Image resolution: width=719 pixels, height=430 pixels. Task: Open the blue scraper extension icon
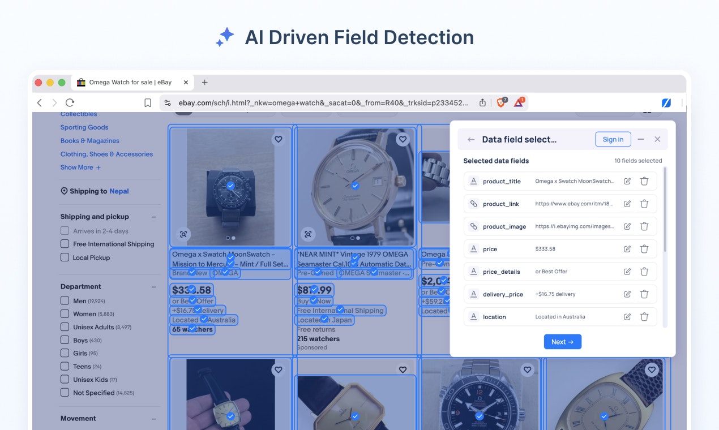[x=666, y=102]
